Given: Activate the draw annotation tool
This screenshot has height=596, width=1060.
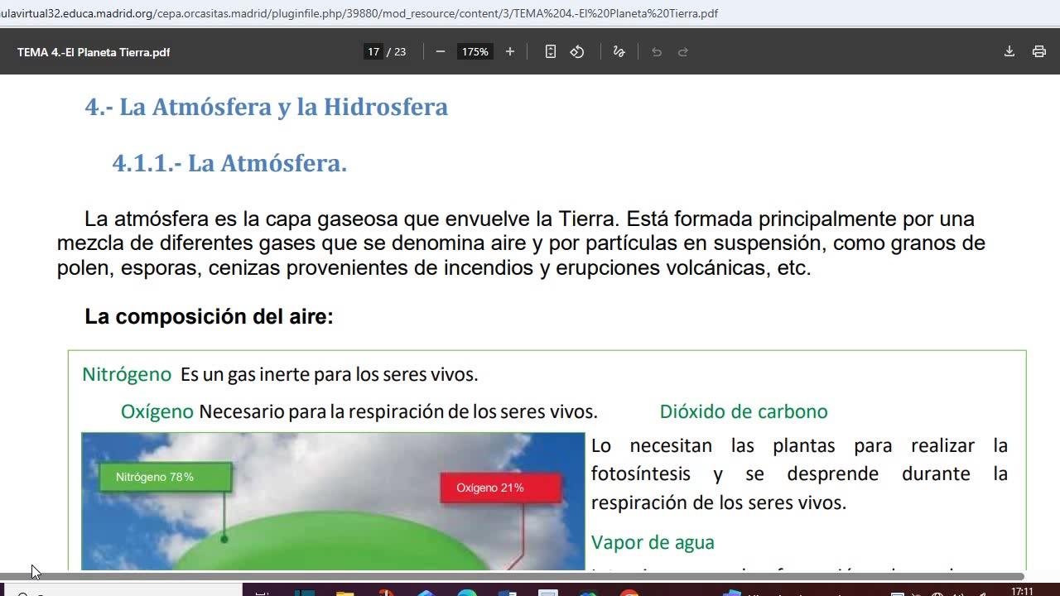Looking at the screenshot, I should 619,51.
